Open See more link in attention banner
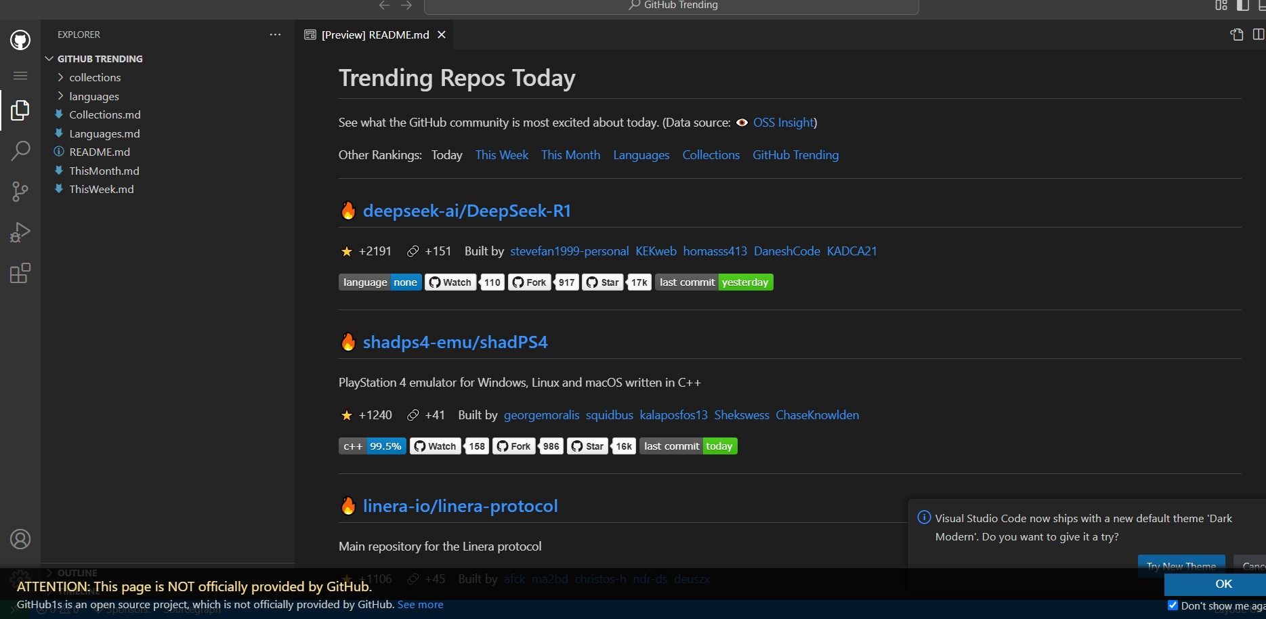 [x=421, y=605]
